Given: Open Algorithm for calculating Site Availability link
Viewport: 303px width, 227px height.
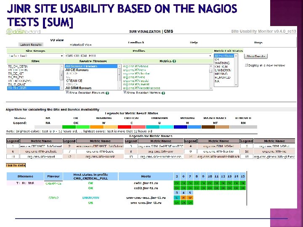Looking at the screenshot, I should (52, 109).
